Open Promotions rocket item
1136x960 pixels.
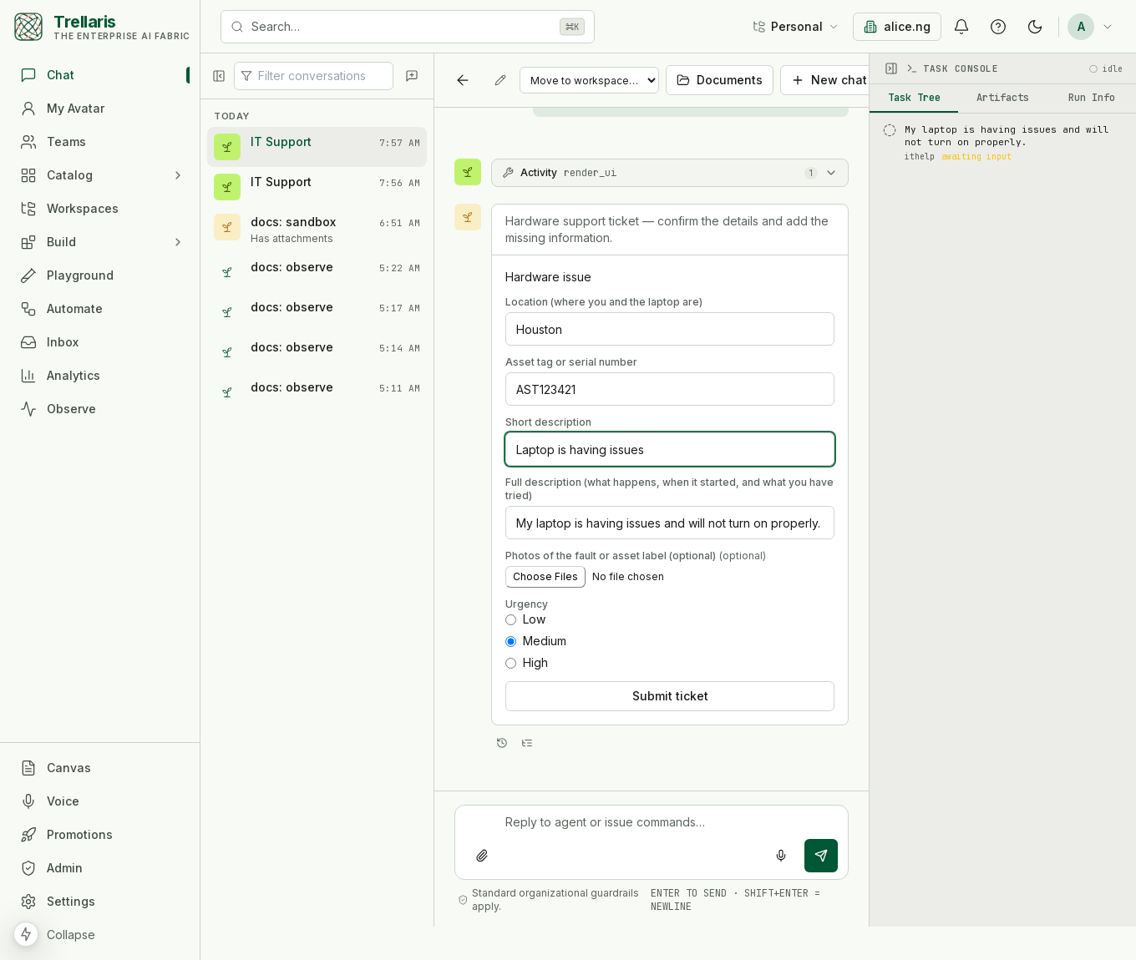[x=100, y=835]
